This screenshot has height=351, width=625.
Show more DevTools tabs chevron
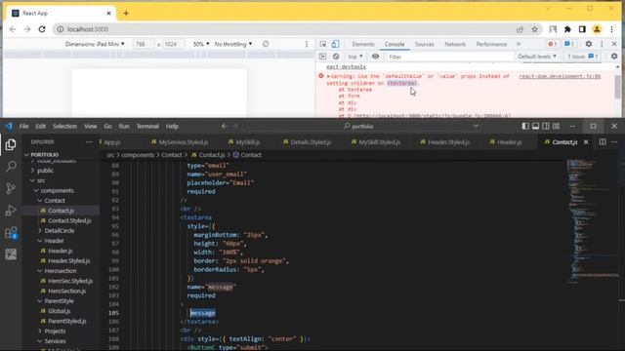point(519,44)
